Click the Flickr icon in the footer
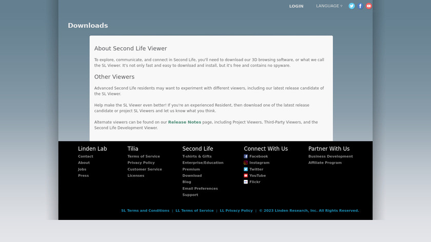The height and width of the screenshot is (242, 431). 246,182
